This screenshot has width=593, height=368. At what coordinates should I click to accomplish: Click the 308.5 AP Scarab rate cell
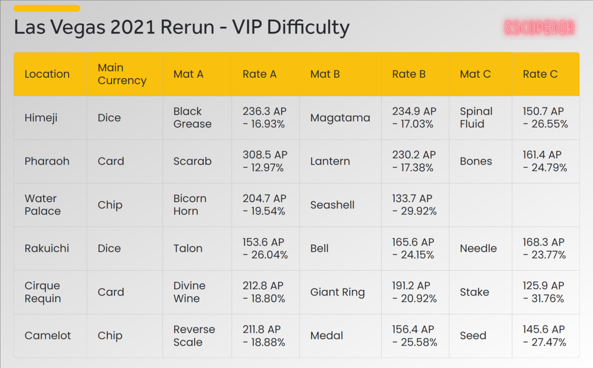[x=265, y=161]
